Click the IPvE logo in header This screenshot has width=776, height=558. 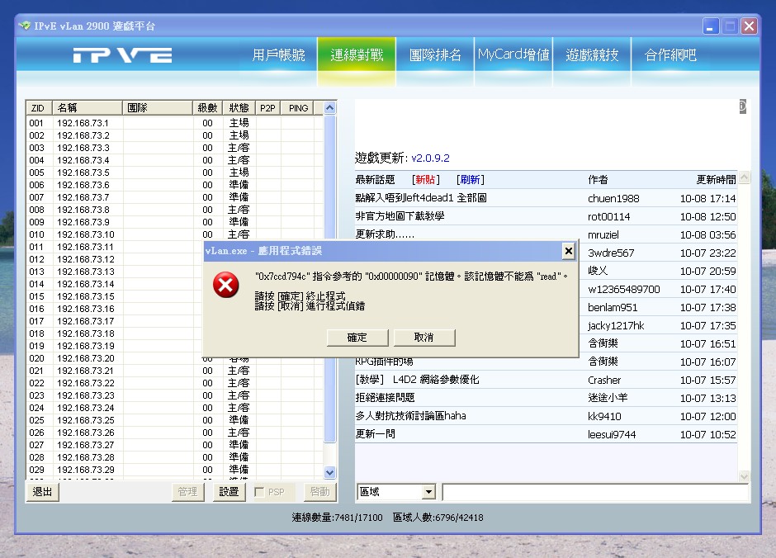pyautogui.click(x=122, y=55)
